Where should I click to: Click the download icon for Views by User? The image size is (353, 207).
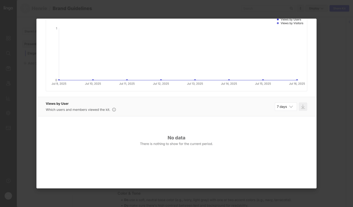(303, 107)
